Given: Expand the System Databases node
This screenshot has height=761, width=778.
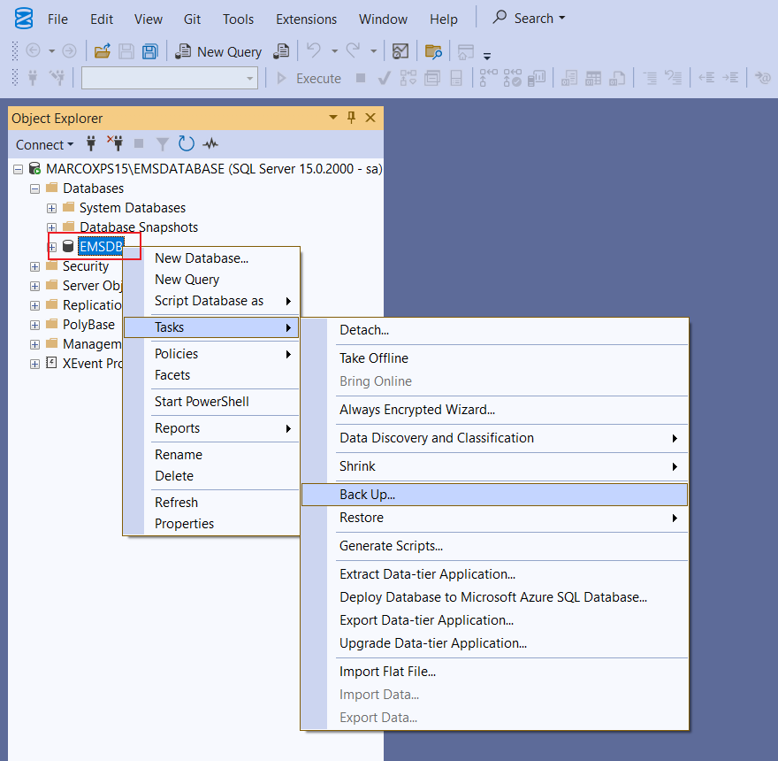Looking at the screenshot, I should pos(52,208).
